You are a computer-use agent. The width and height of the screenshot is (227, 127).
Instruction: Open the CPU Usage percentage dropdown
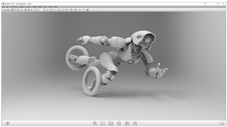[x=14, y=9]
